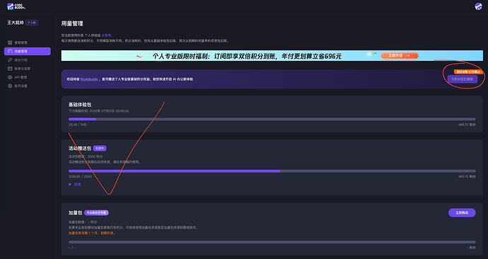This screenshot has width=488, height=259.
Task: Click the orange 立即升级 banner button
Action: (x=400, y=55)
